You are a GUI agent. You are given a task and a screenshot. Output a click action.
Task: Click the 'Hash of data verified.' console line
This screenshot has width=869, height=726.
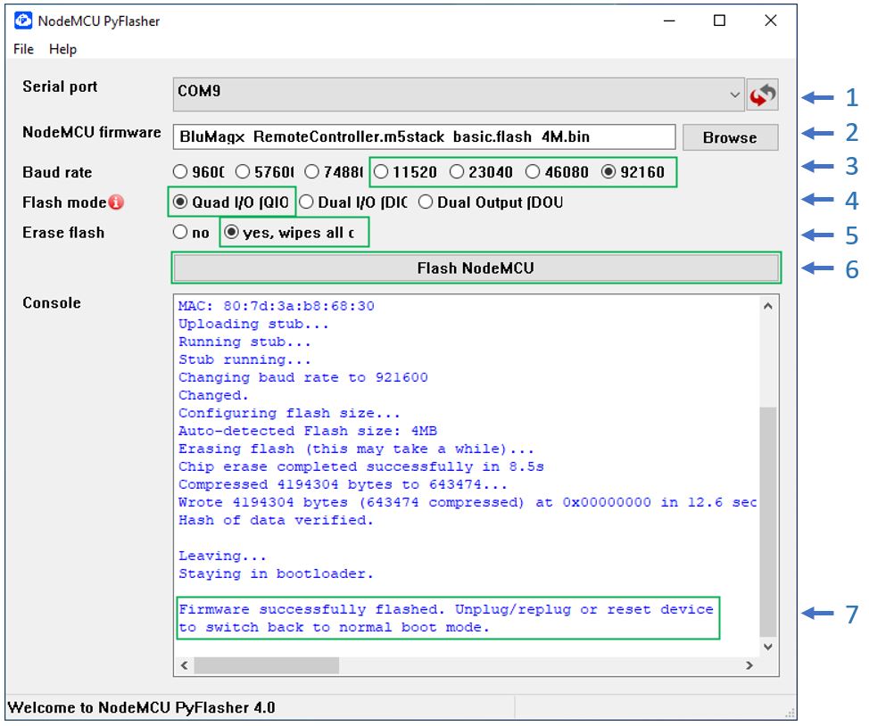(x=276, y=520)
